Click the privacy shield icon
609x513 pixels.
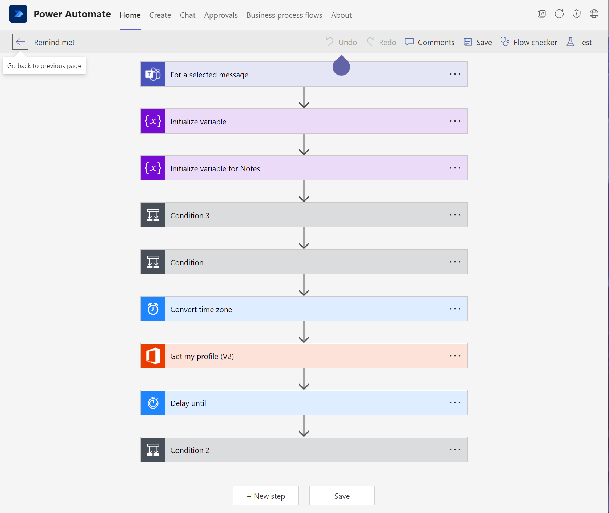576,14
